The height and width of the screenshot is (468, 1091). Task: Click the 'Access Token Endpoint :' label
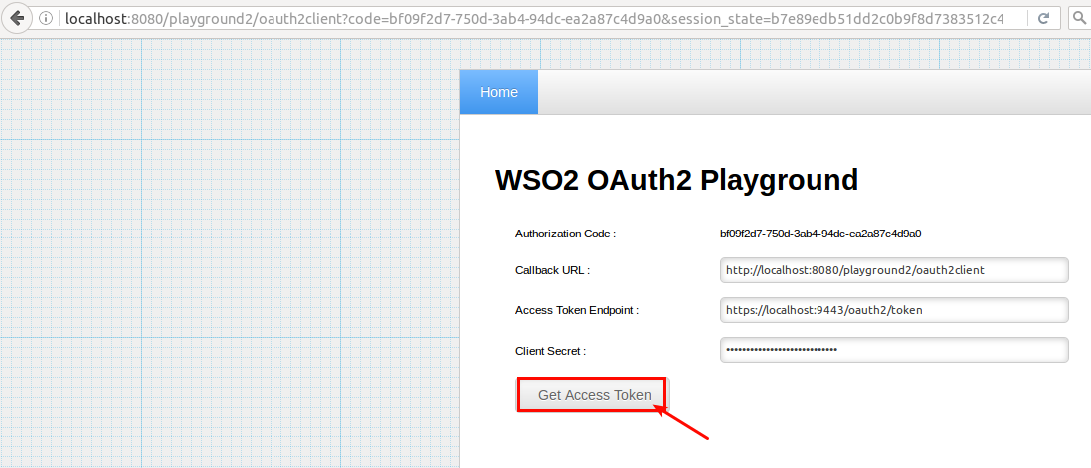point(577,311)
